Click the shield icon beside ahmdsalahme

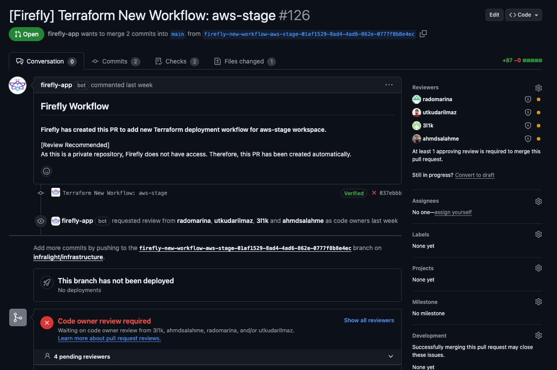(528, 139)
